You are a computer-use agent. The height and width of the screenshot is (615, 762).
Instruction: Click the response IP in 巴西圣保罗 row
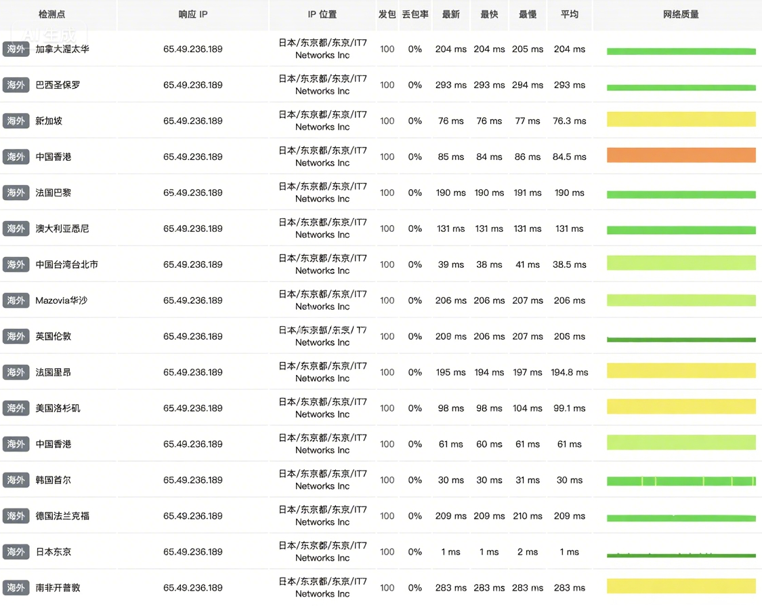pyautogui.click(x=193, y=85)
